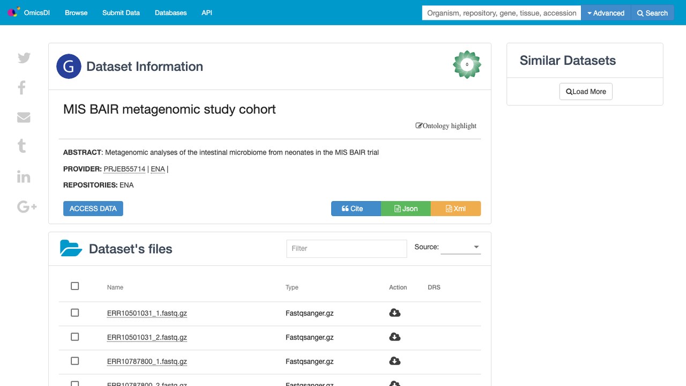Image resolution: width=686 pixels, height=386 pixels.
Task: Download ERR10501031_1.fastq.gz via cloud icon
Action: coord(395,313)
